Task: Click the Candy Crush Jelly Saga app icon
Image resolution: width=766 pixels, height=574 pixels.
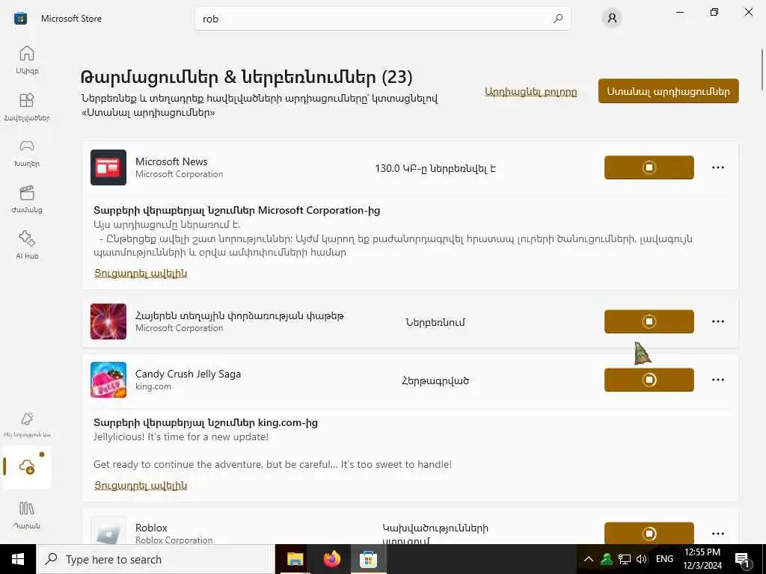Action: click(x=108, y=380)
